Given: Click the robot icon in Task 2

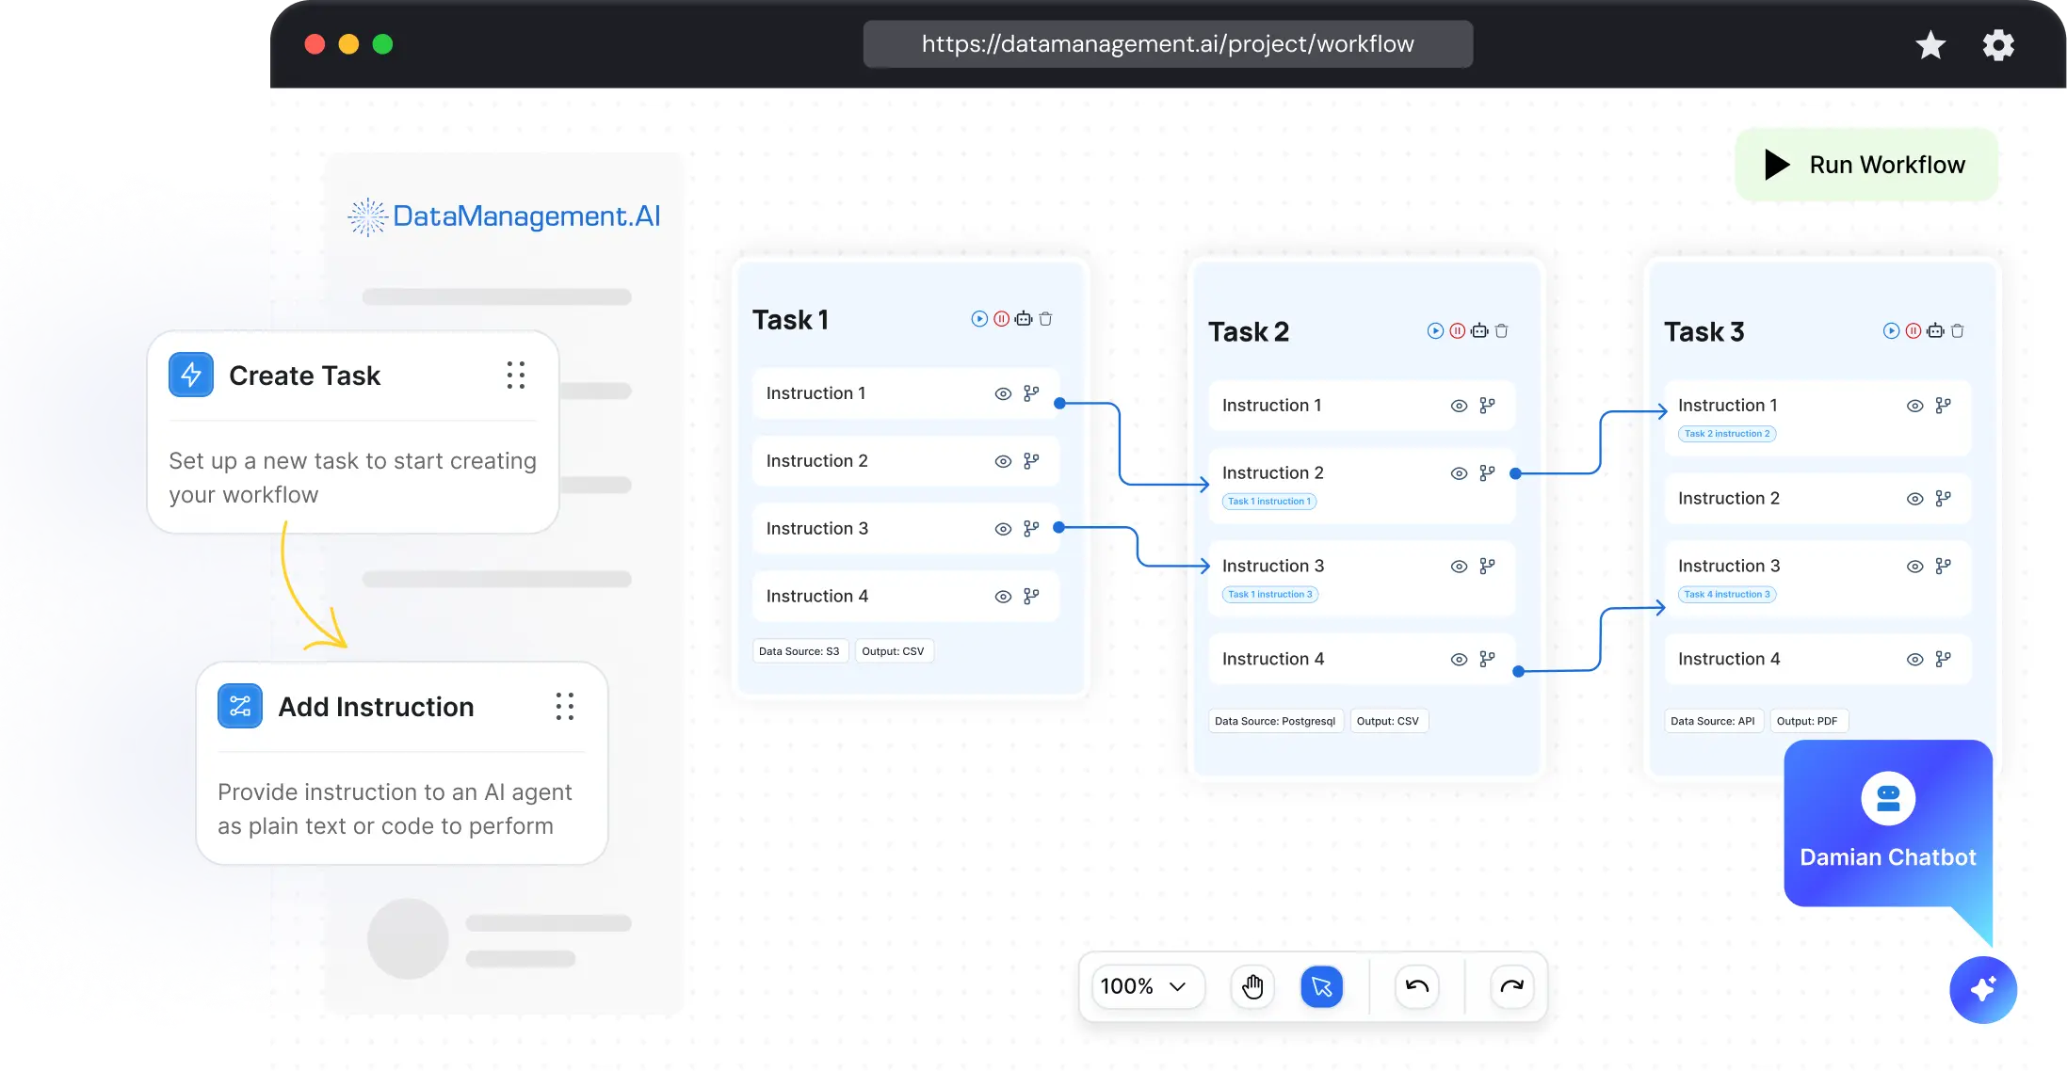Looking at the screenshot, I should 1479,331.
